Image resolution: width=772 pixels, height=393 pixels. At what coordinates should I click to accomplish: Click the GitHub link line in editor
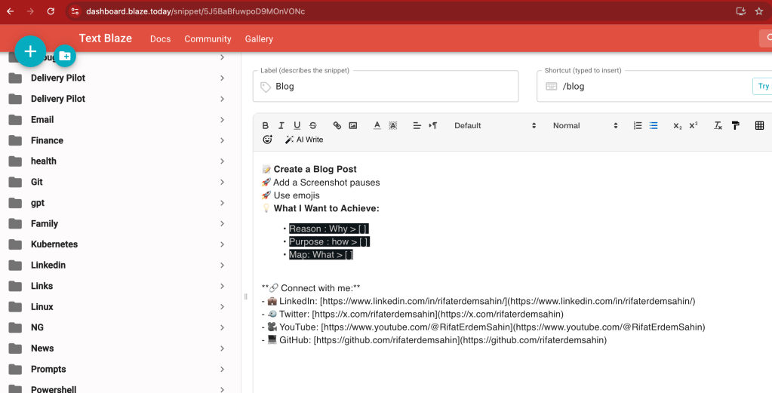[434, 340]
